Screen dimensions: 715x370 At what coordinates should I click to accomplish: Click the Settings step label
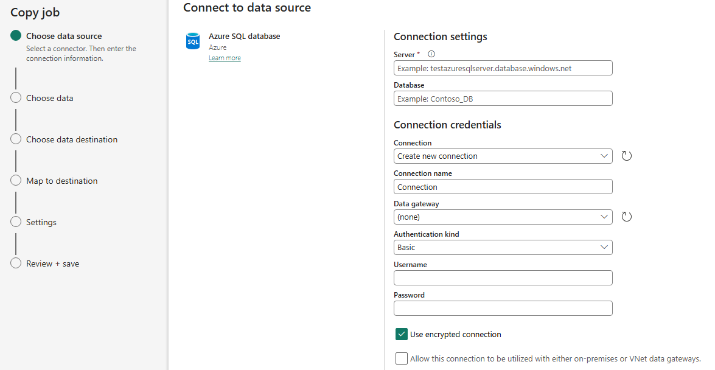(x=41, y=222)
